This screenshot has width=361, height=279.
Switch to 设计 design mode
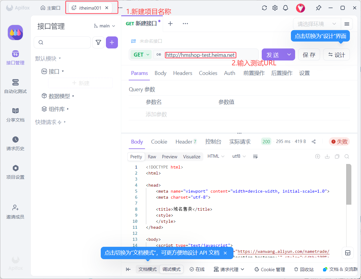click(336, 54)
